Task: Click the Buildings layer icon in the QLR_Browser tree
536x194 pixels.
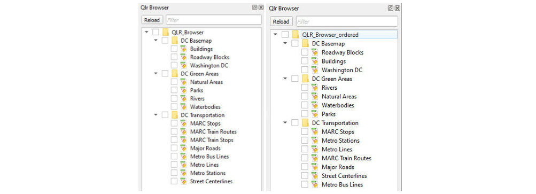Action: 184,49
